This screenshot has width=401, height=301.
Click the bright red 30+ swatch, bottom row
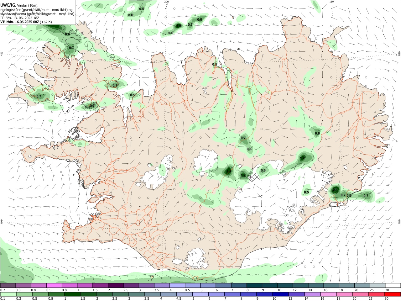click(393, 294)
